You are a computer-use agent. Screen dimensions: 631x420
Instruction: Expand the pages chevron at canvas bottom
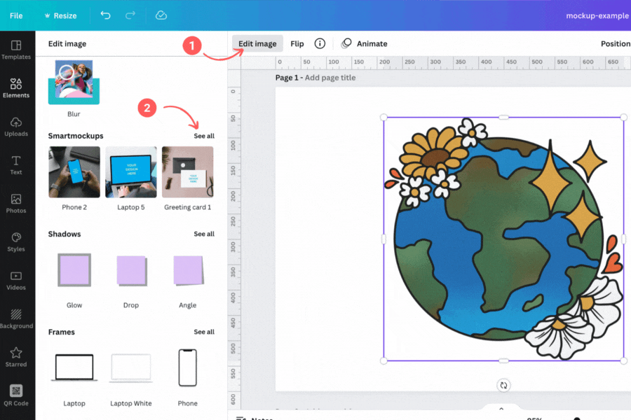501,408
